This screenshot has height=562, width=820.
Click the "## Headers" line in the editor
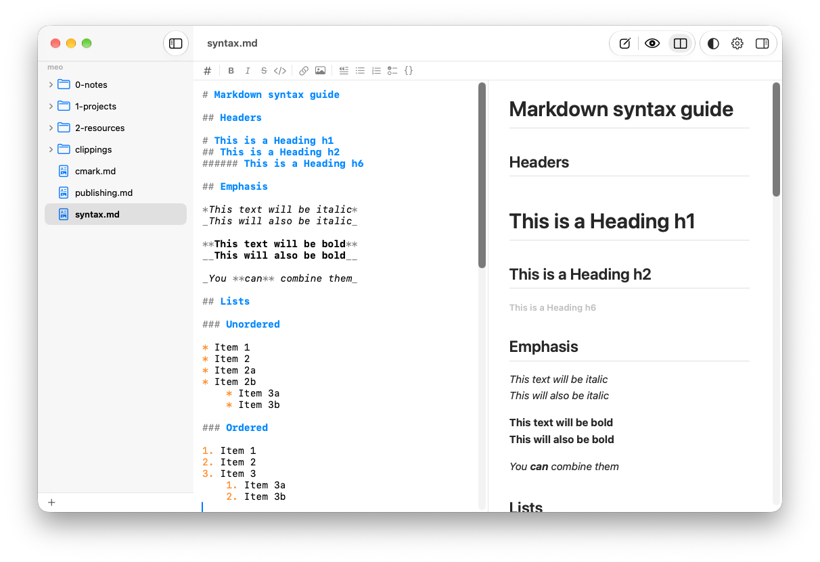(232, 118)
